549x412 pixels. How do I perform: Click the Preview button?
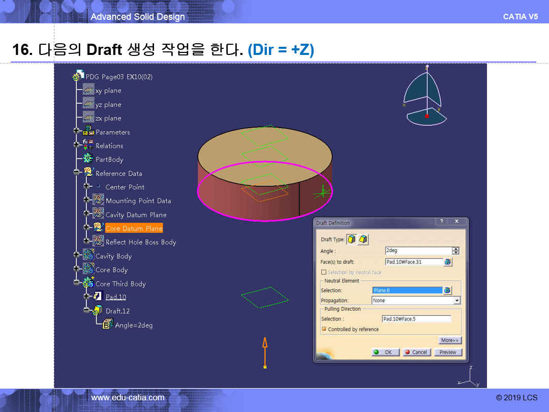[447, 352]
